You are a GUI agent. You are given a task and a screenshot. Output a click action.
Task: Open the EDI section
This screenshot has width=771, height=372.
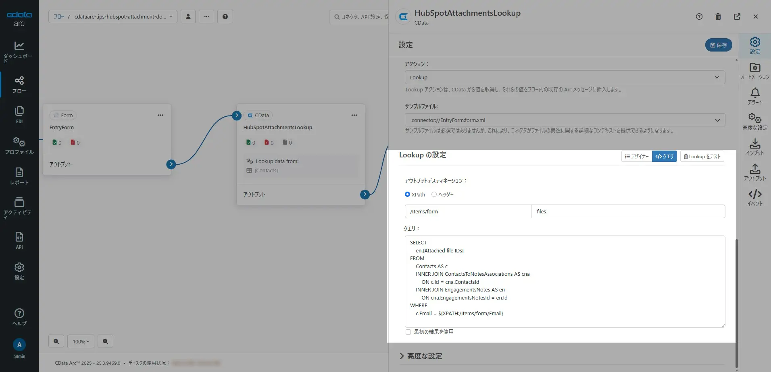tap(19, 114)
